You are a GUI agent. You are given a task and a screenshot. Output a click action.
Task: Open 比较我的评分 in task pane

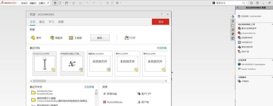[245, 42]
